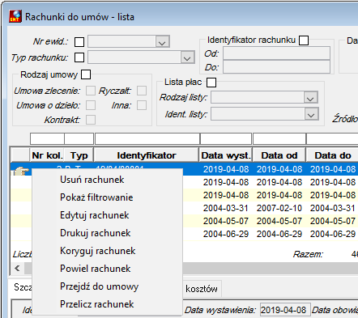This screenshot has width=358, height=318.
Task: Click the Identyfikator column header
Action: point(147,155)
